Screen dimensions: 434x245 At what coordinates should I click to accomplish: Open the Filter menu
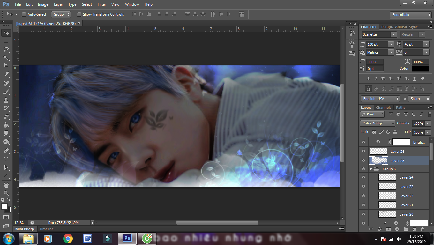[x=102, y=4]
